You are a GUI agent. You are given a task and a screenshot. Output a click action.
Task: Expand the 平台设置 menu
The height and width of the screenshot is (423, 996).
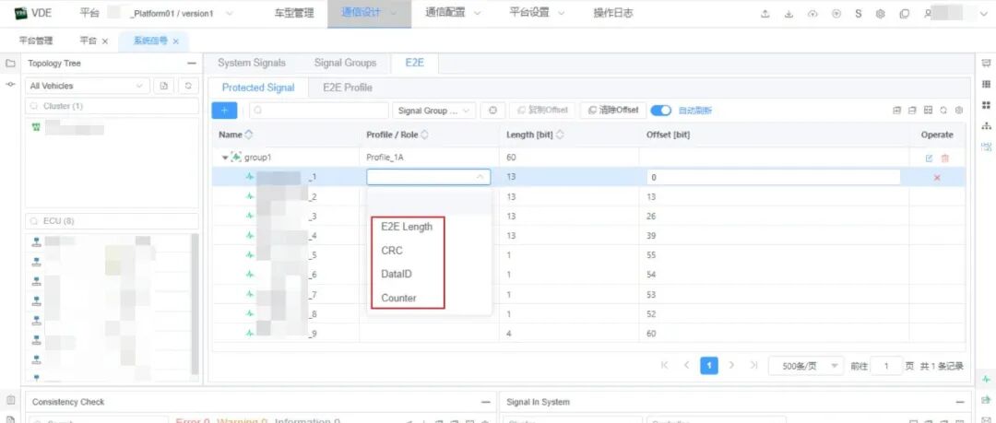point(538,13)
